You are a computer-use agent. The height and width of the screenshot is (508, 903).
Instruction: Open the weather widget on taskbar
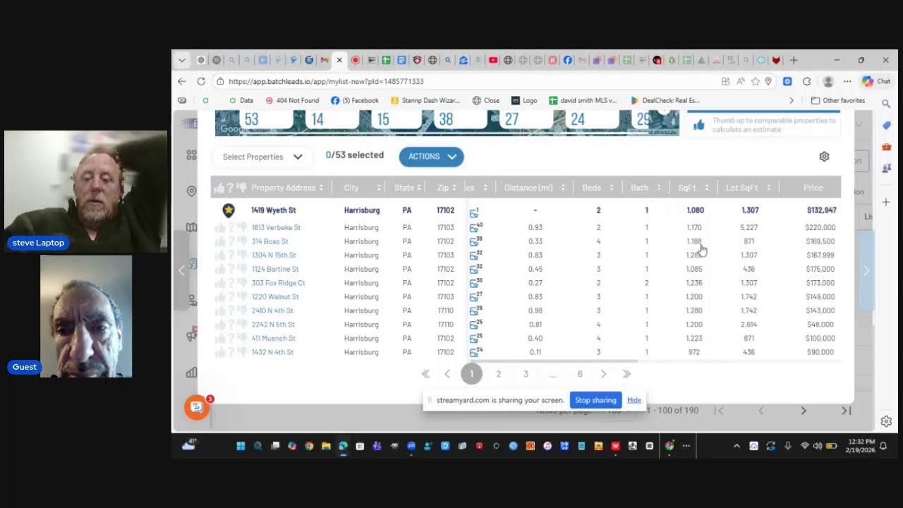tap(189, 445)
